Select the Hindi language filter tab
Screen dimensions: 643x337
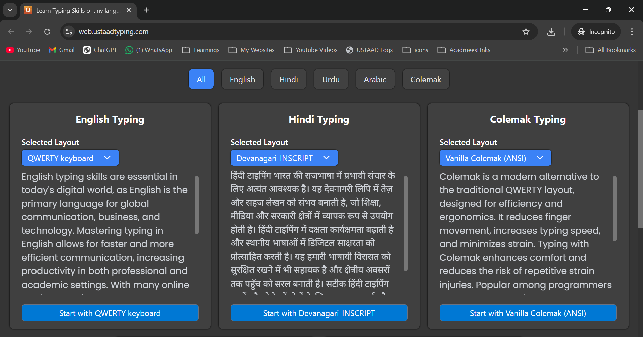[x=288, y=79]
